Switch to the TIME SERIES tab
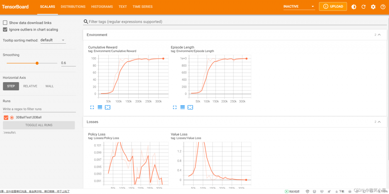 point(143,7)
